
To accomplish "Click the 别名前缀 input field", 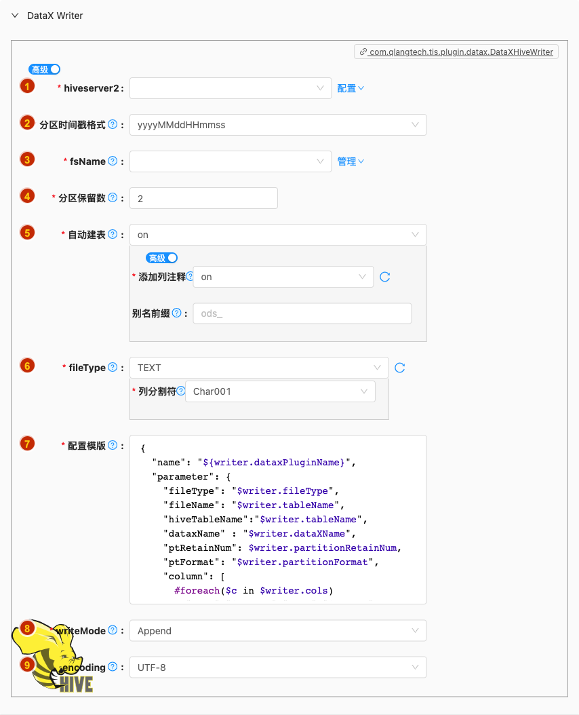I will tap(302, 313).
